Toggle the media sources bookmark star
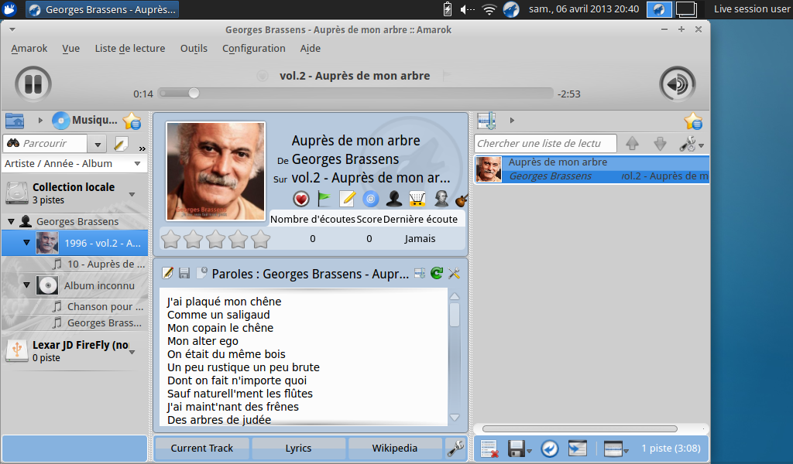This screenshot has height=464, width=793. pos(132,121)
